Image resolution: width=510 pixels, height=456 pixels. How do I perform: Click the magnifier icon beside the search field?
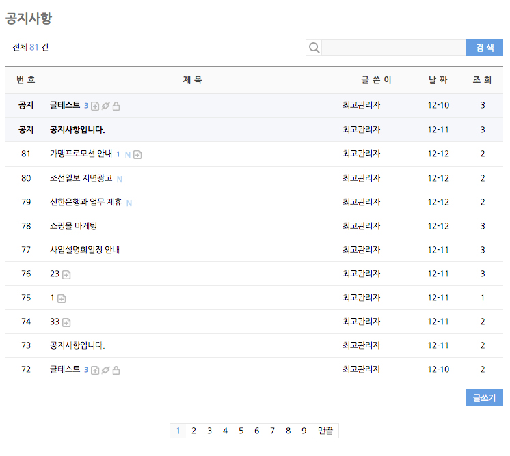pyautogui.click(x=314, y=48)
